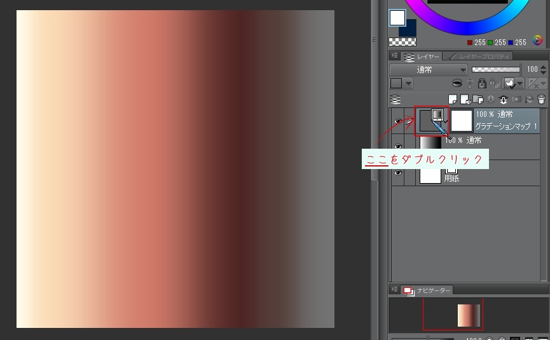Create a new vector layer
550x340 pixels.
tap(465, 100)
